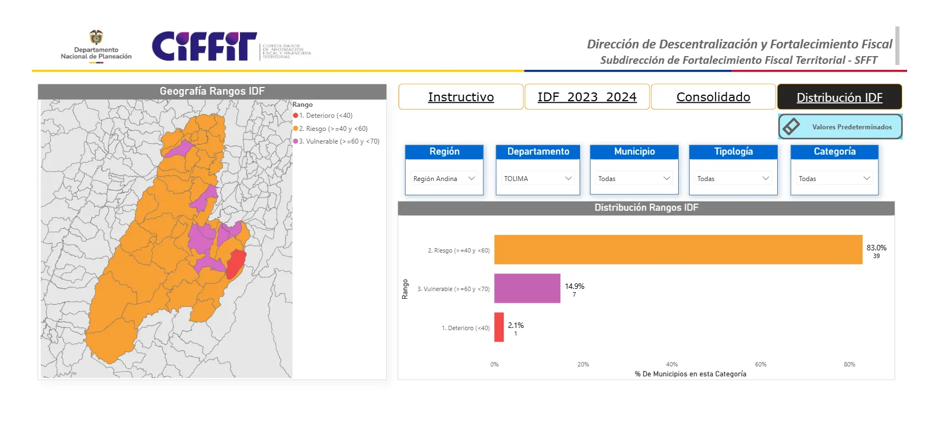
Task: Click the eraser icon beside Valores Predeterminados
Action: [791, 127]
